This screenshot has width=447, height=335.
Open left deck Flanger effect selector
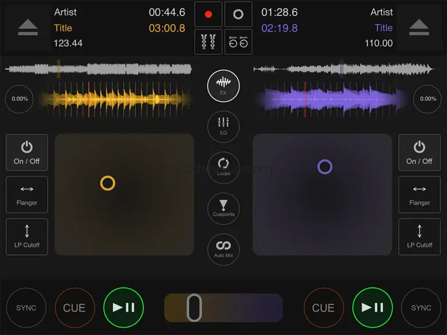[x=27, y=195]
